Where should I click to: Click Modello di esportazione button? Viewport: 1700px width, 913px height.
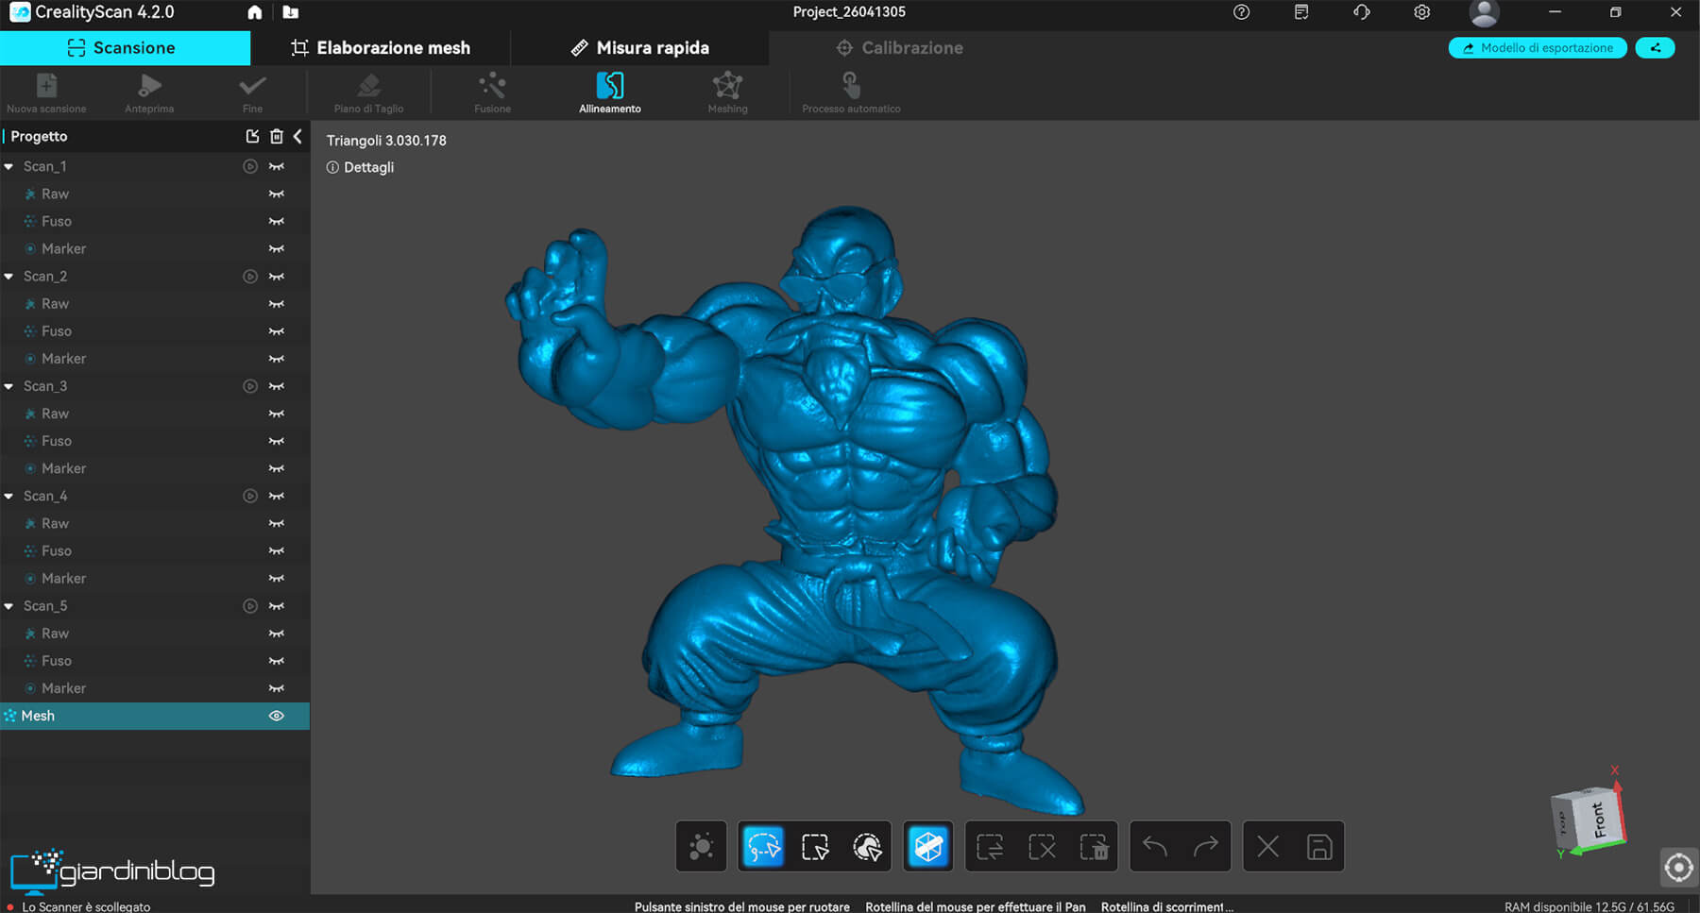click(x=1537, y=47)
